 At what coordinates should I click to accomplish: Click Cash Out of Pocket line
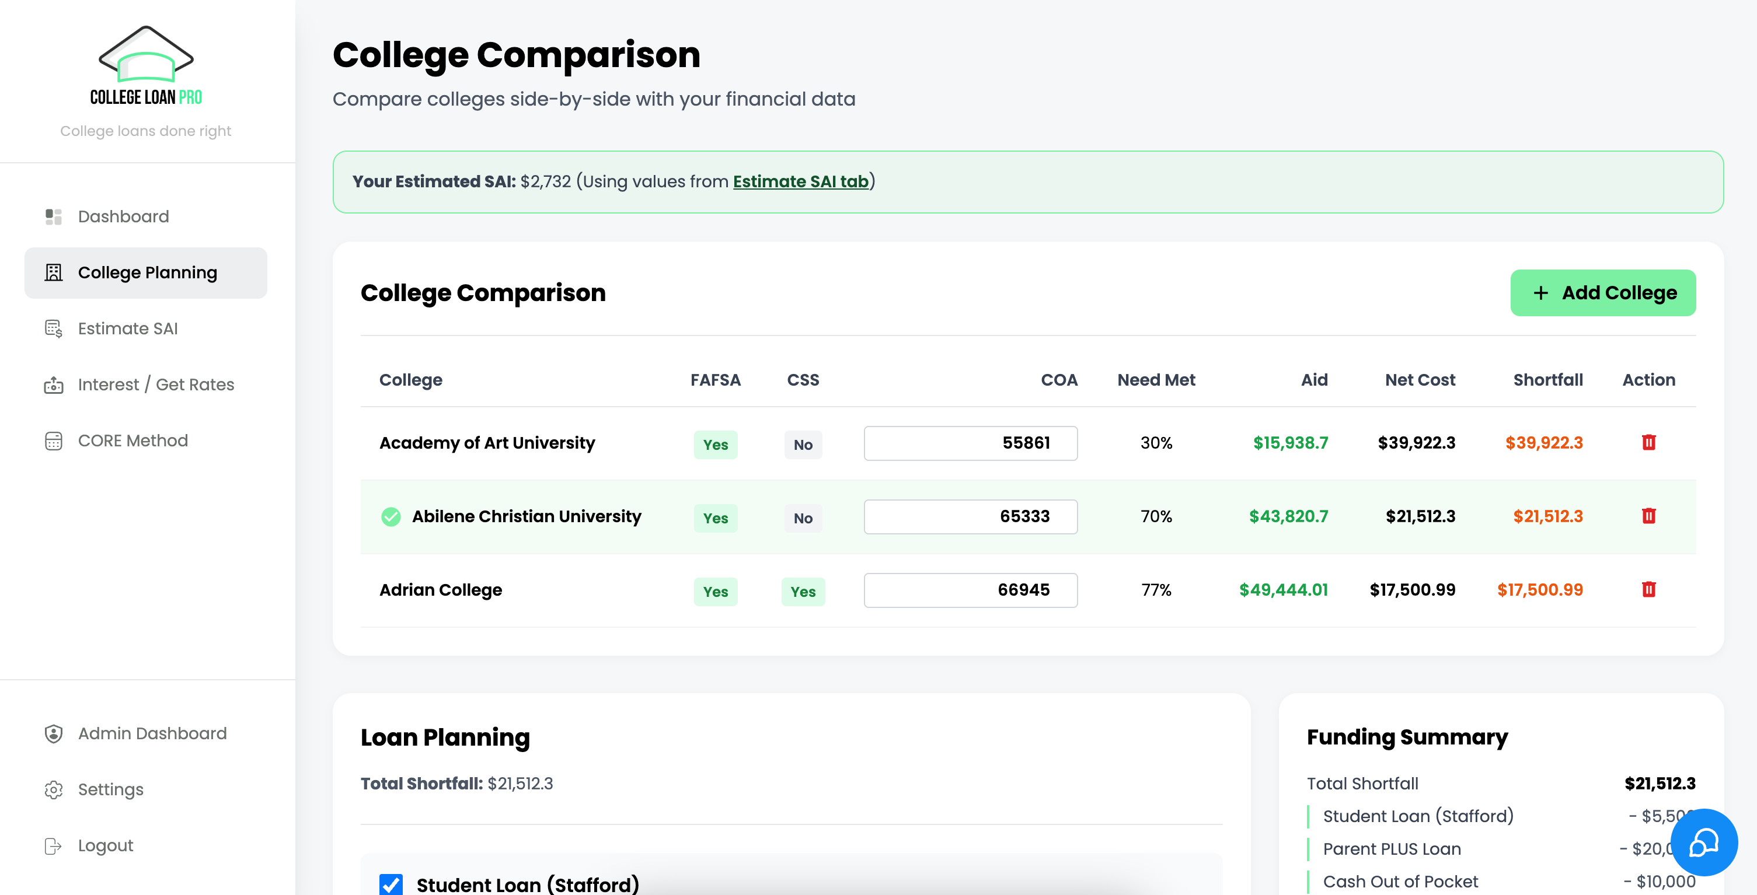[x=1400, y=882]
